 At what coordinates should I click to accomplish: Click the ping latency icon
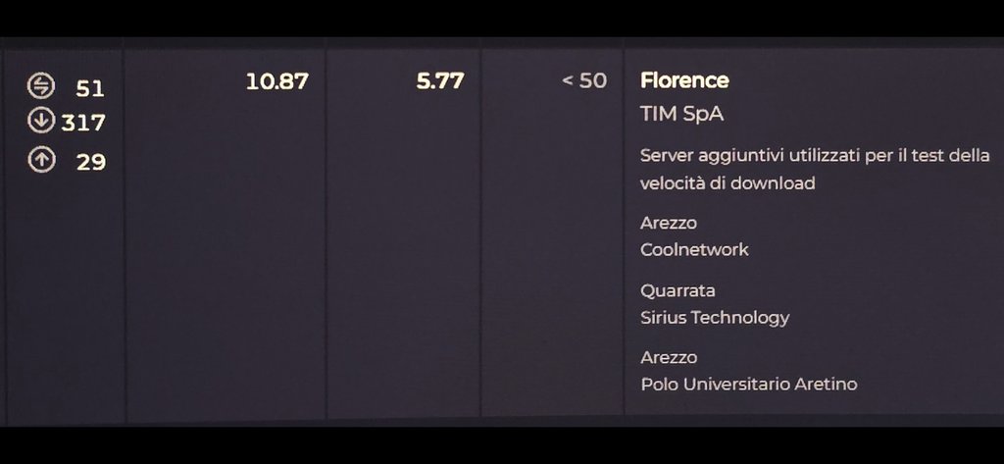[41, 86]
